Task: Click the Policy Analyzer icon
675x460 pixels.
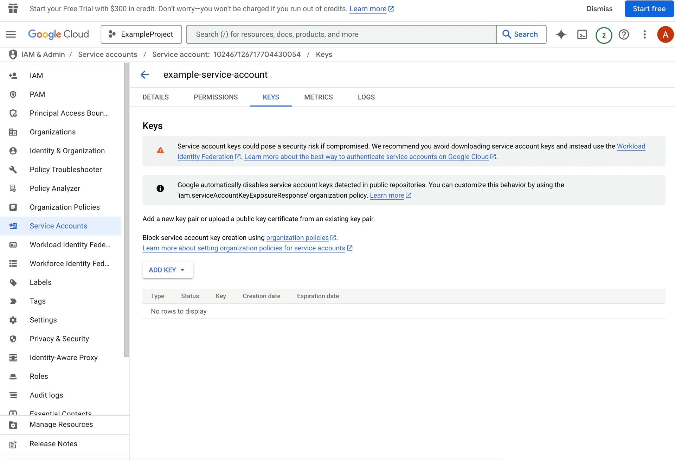Action: [13, 189]
